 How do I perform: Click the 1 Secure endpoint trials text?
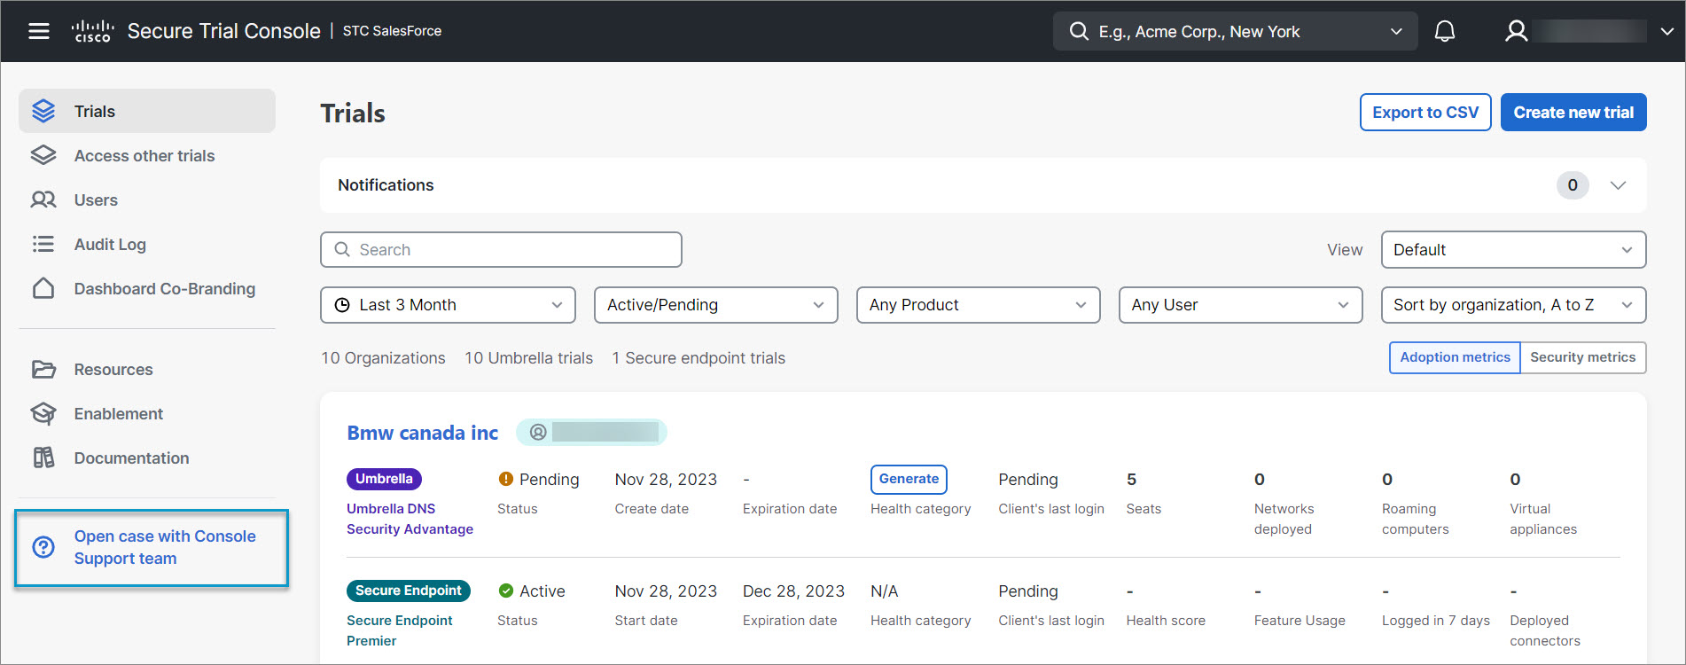[699, 358]
